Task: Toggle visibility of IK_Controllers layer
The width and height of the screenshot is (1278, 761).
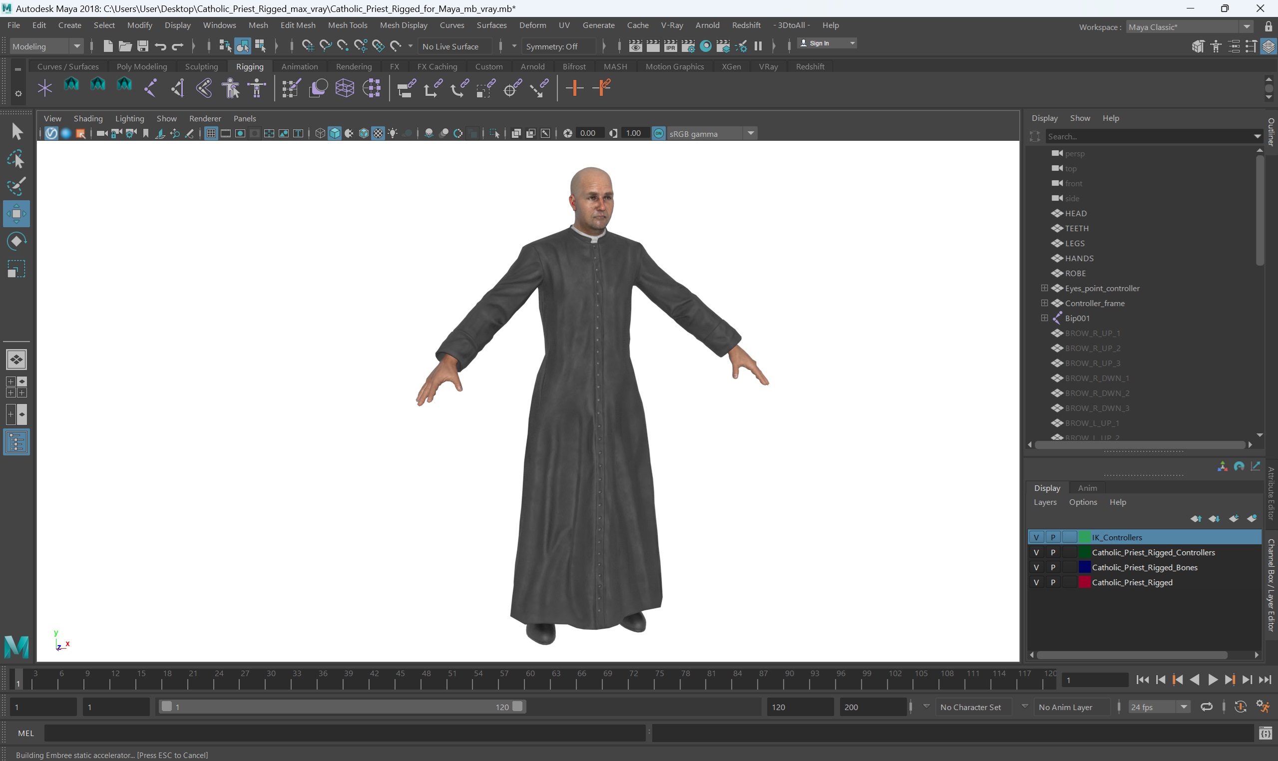Action: click(x=1036, y=537)
